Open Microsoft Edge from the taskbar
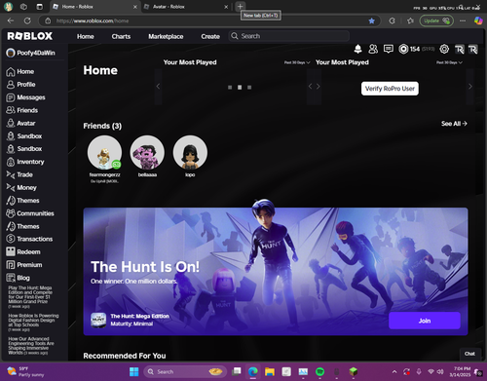This screenshot has height=381, width=487. (253, 371)
